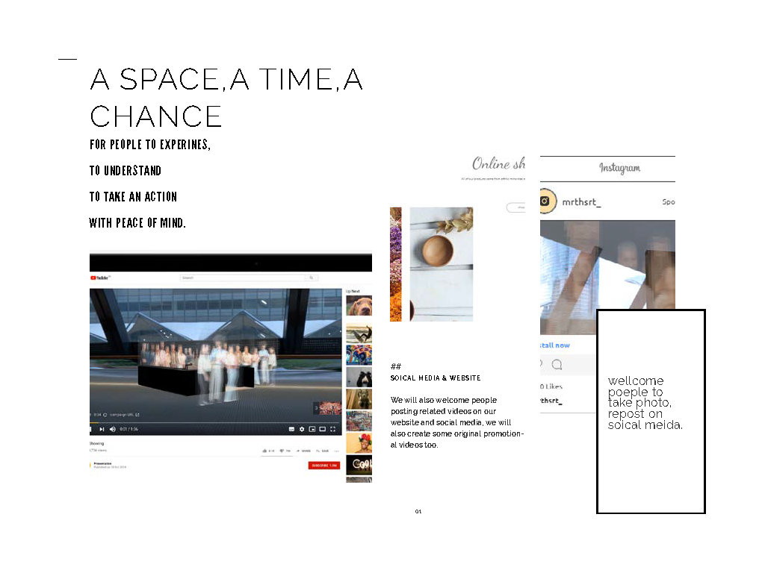Enter fullscreen on the video player
The height and width of the screenshot is (573, 765).
click(333, 429)
